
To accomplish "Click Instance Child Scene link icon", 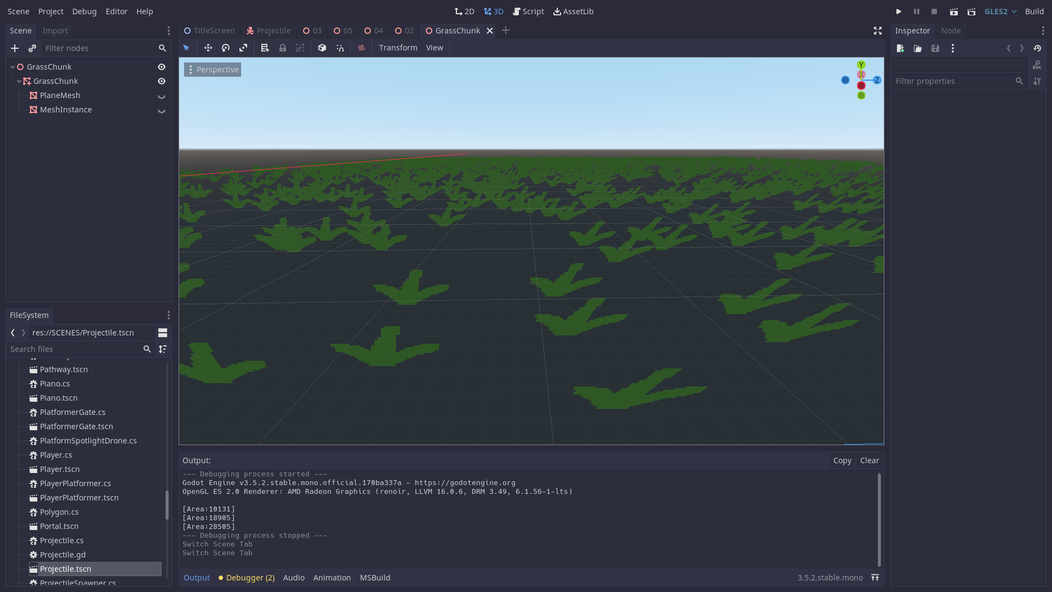I will point(32,48).
